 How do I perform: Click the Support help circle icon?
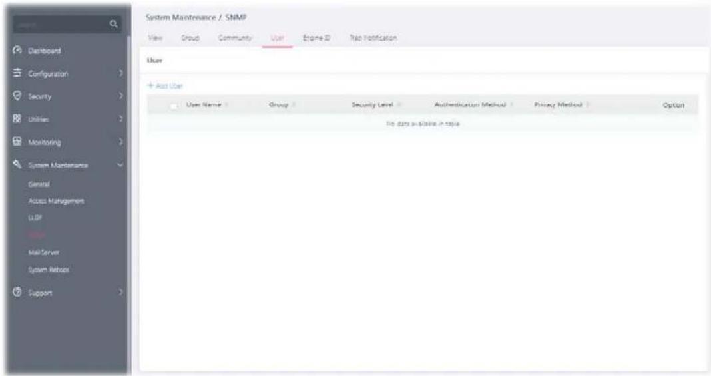point(17,292)
